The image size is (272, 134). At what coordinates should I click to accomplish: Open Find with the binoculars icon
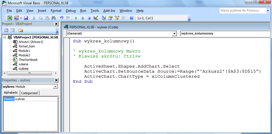pyautogui.click(x=53, y=18)
